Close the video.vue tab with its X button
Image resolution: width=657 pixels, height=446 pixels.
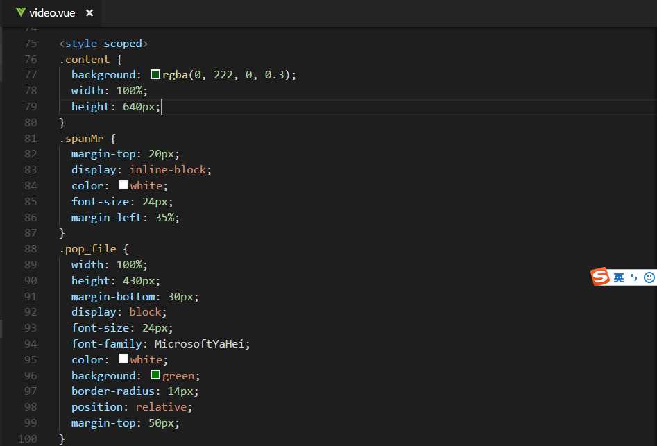pos(87,12)
